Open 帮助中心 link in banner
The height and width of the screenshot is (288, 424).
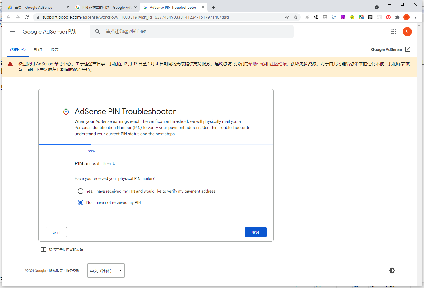point(257,64)
